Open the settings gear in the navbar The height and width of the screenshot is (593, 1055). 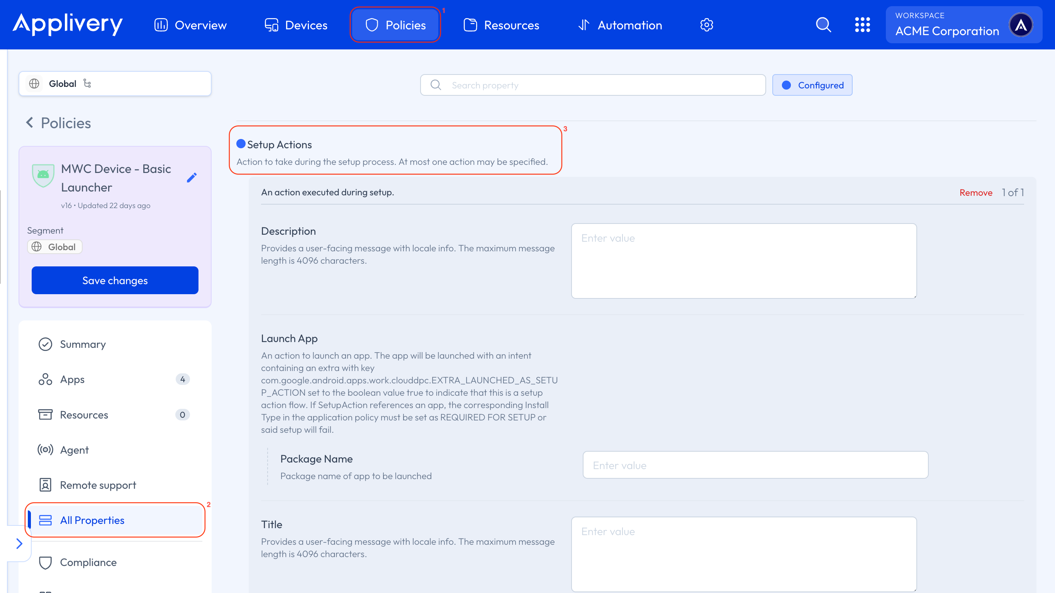click(706, 25)
